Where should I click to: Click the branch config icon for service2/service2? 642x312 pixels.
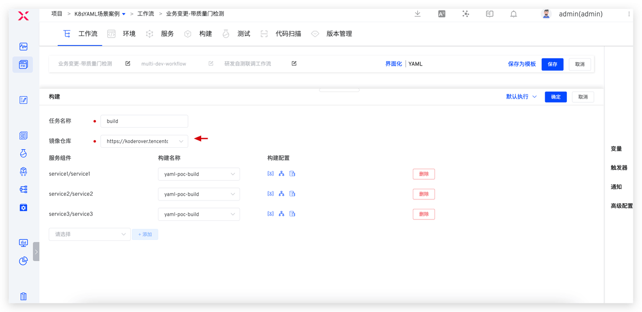(281, 194)
